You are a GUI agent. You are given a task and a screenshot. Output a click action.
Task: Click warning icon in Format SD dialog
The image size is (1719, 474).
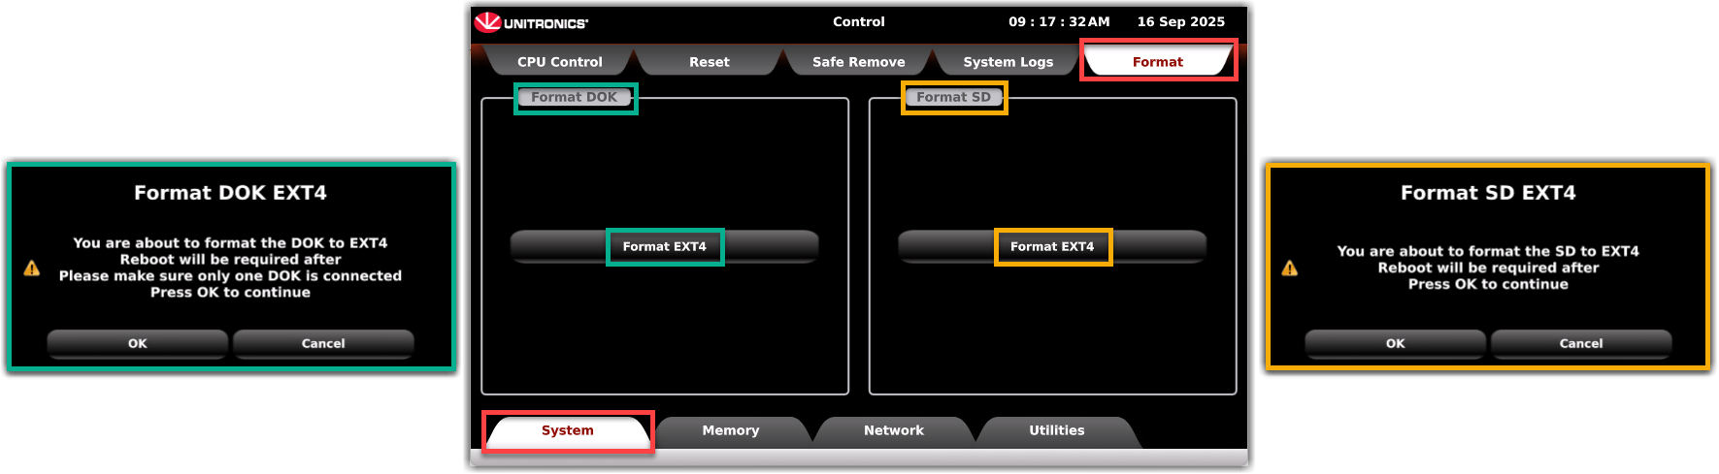[x=1289, y=269]
